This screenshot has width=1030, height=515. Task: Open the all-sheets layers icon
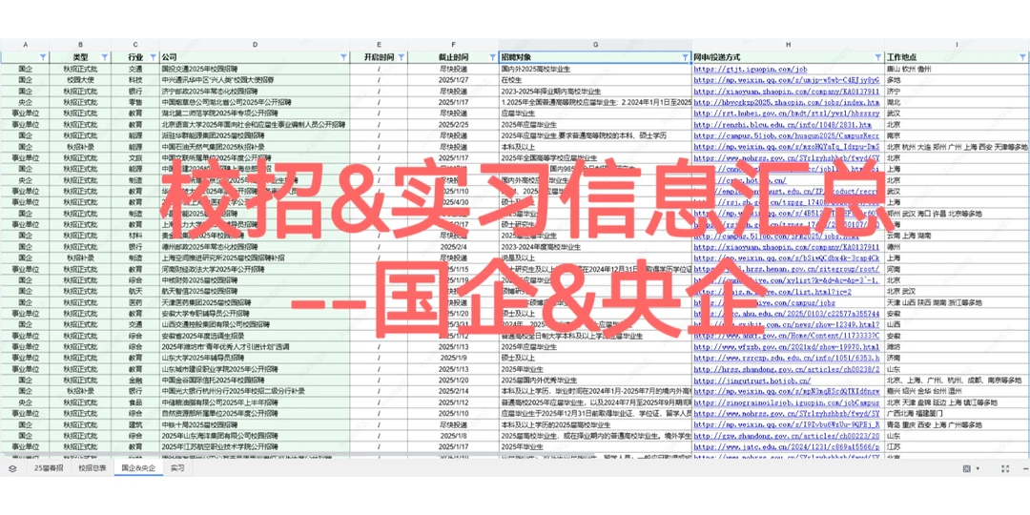coord(12,468)
